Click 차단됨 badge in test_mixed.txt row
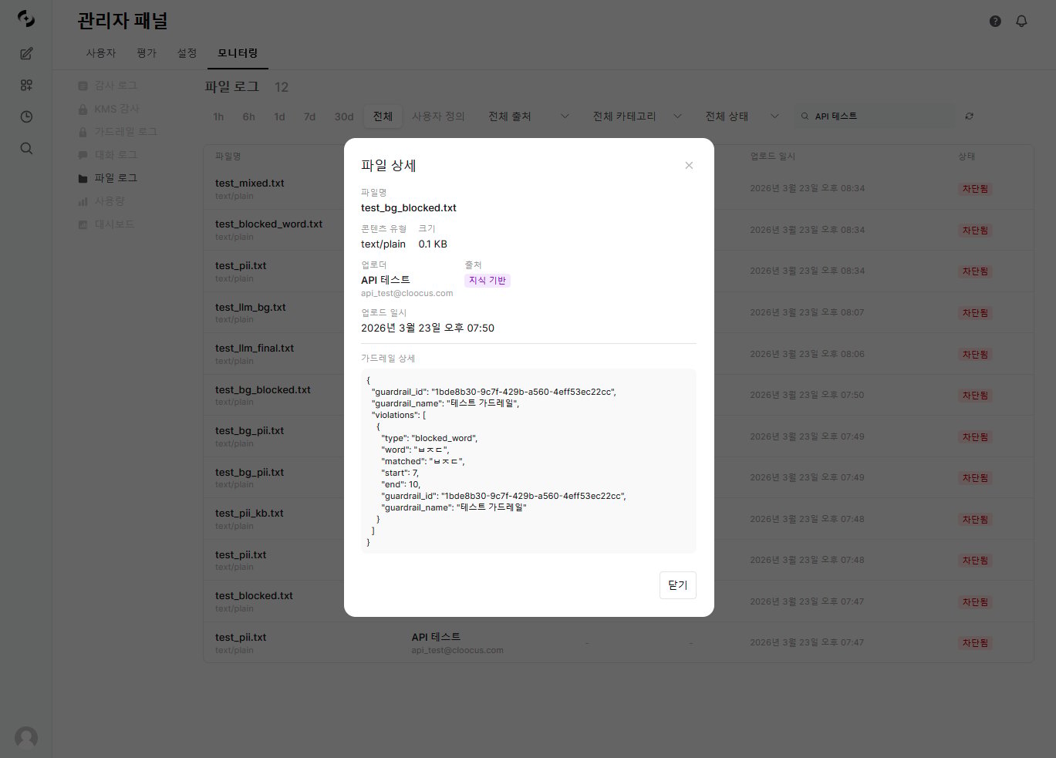 975,189
